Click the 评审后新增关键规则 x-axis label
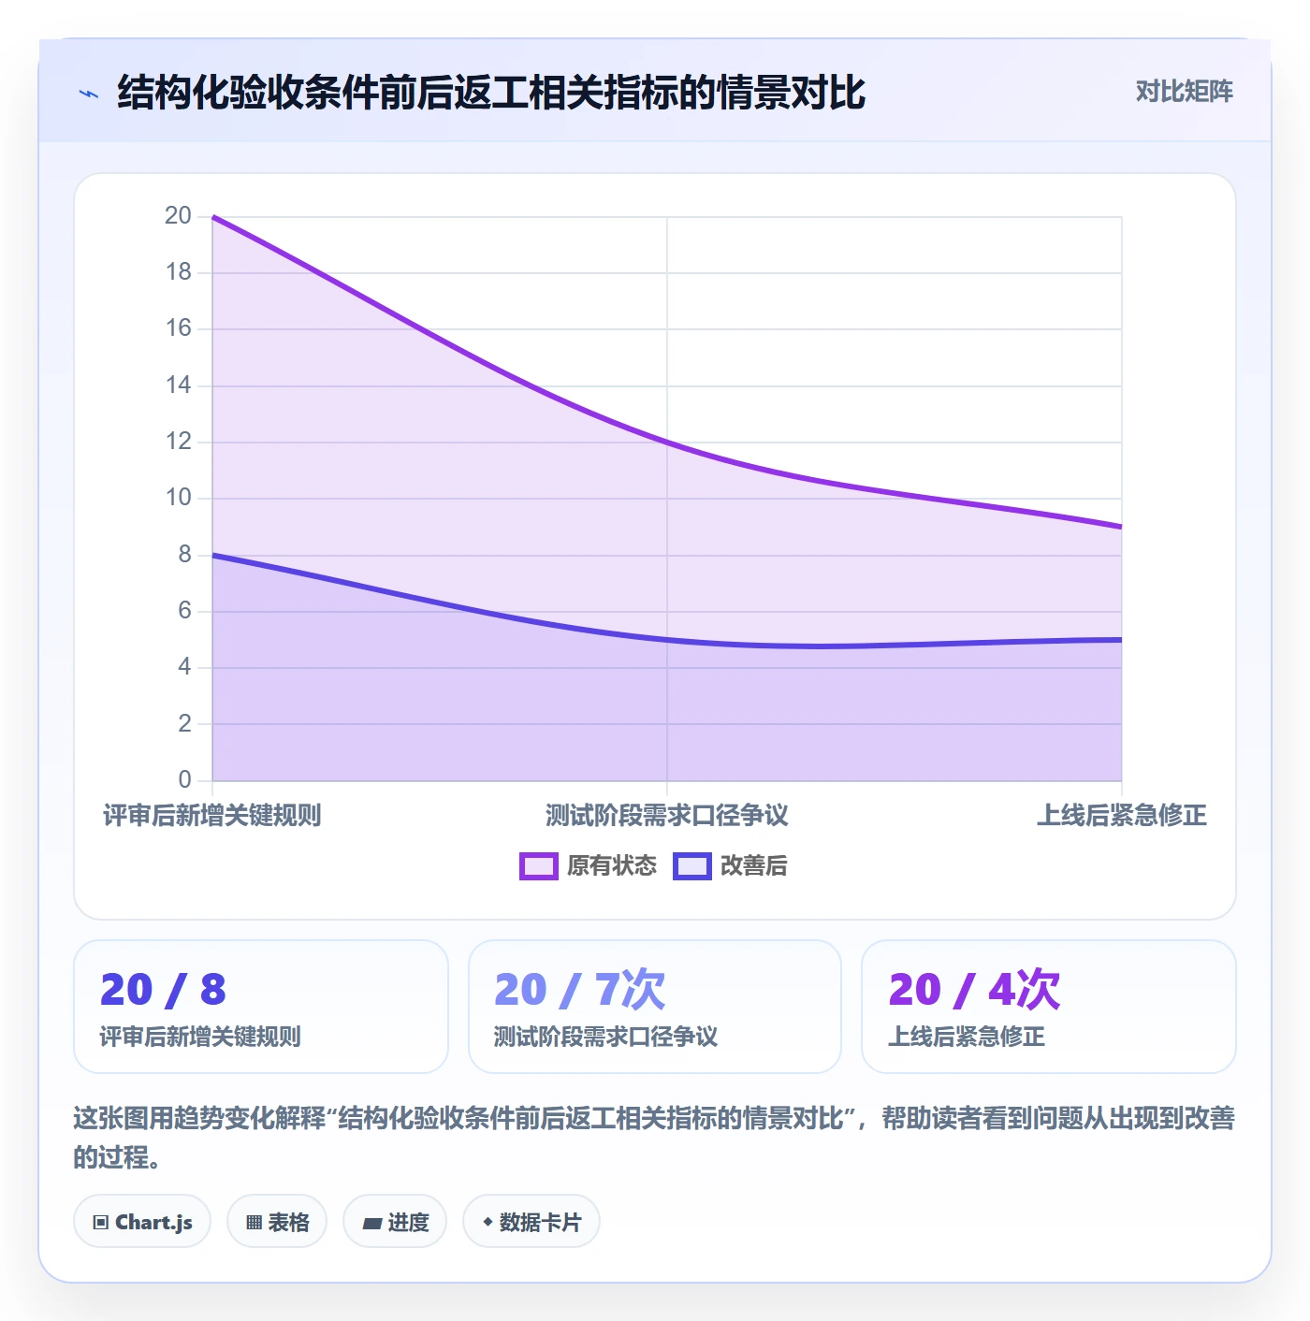 pyautogui.click(x=212, y=815)
